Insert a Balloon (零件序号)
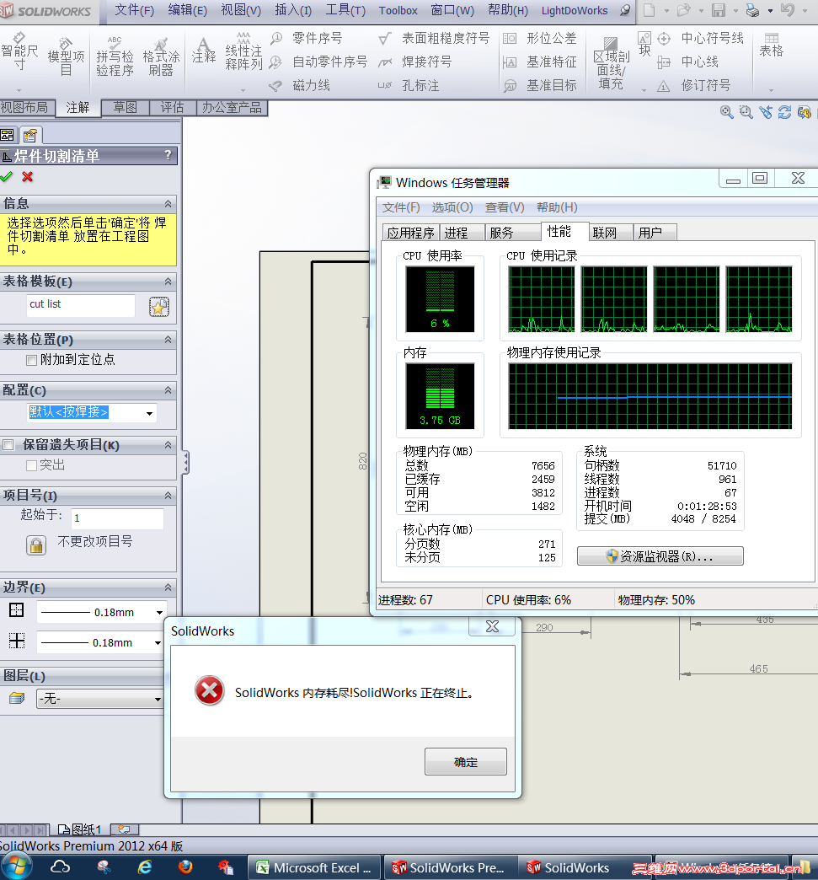 [x=307, y=38]
